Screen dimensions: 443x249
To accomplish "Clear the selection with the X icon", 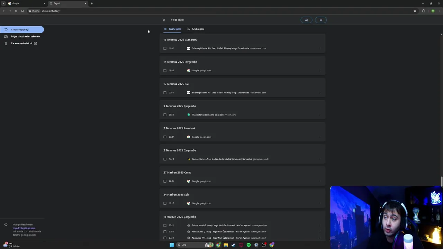I will point(164,20).
